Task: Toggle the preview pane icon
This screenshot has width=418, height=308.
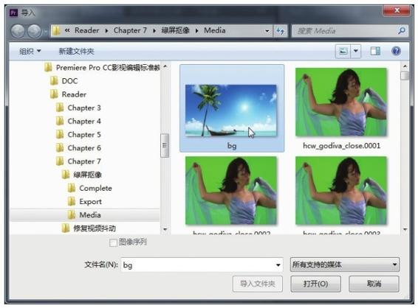Action: pyautogui.click(x=375, y=51)
